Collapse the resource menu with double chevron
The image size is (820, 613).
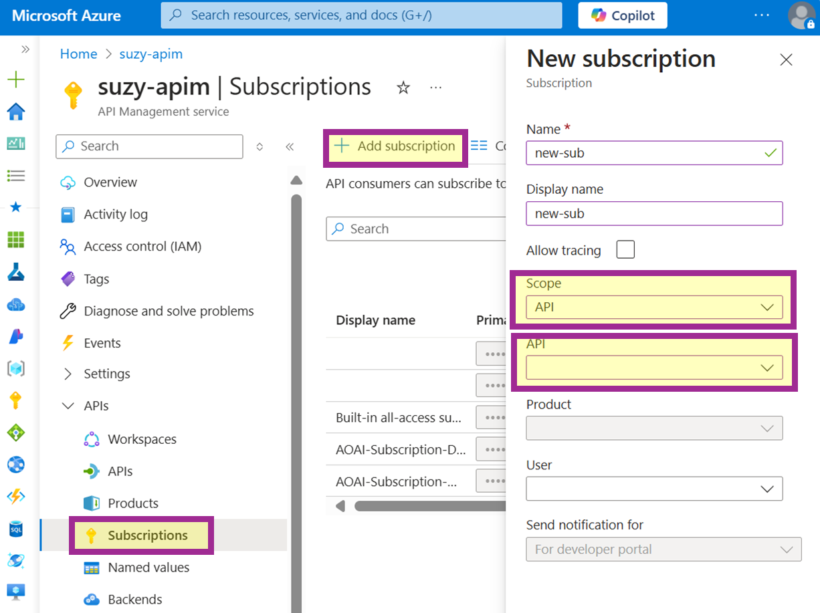click(290, 147)
